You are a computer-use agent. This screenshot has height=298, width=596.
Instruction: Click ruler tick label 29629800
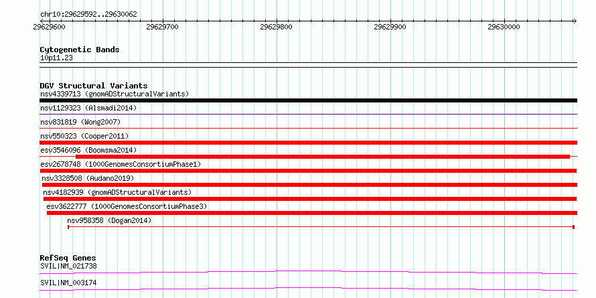[277, 27]
